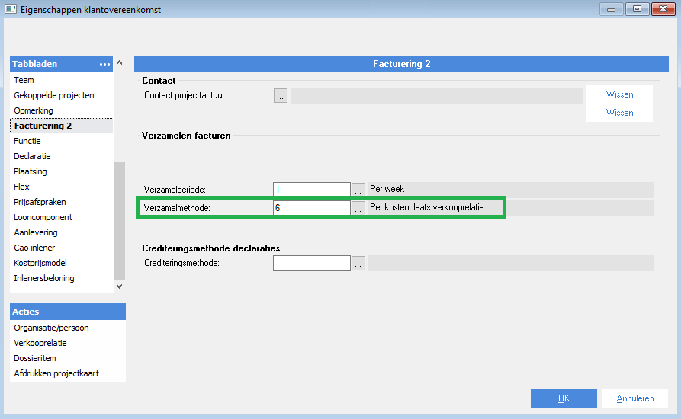
Task: Confirm with the OK button
Action: tap(564, 398)
